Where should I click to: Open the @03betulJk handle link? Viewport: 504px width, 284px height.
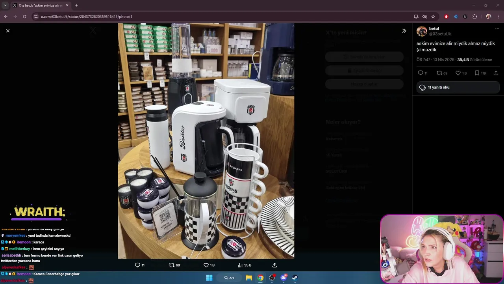(440, 34)
